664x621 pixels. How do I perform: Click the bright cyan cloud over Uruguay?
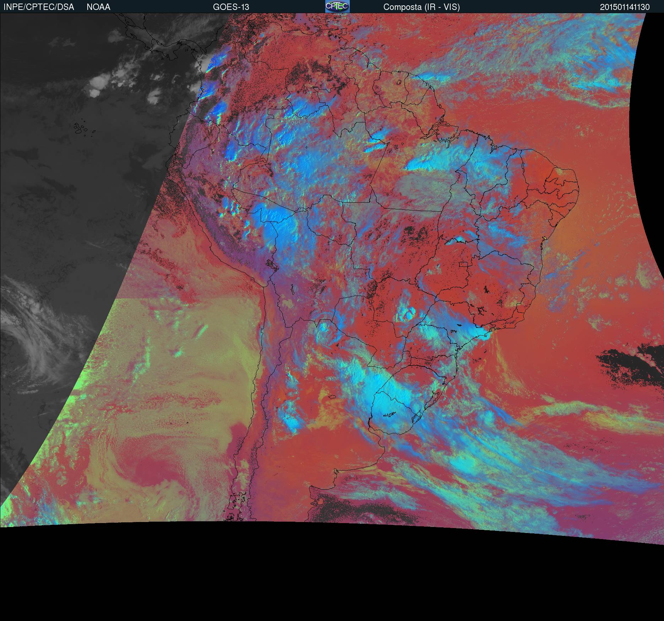(x=391, y=408)
